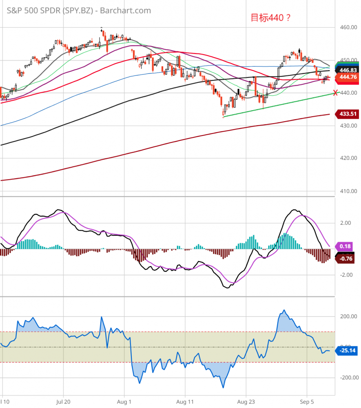Viewport: 361px width, 408px height.
Task: Click the 410.00 price axis label
Action: (x=348, y=191)
